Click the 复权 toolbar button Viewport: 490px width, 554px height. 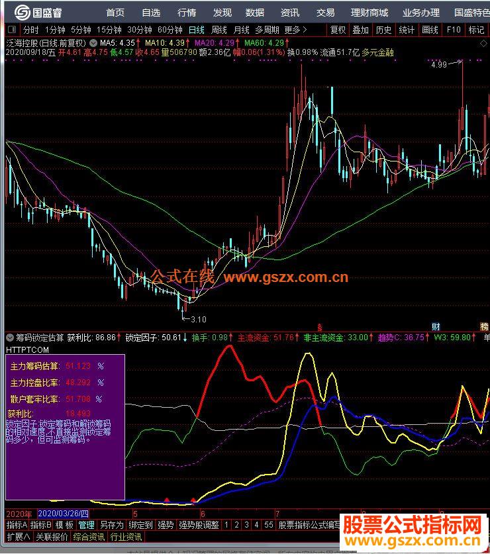pyautogui.click(x=338, y=30)
